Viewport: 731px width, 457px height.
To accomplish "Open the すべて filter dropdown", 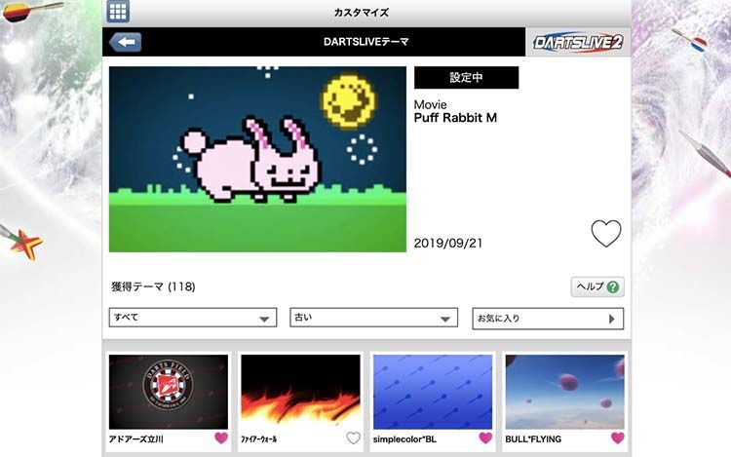I will point(193,318).
